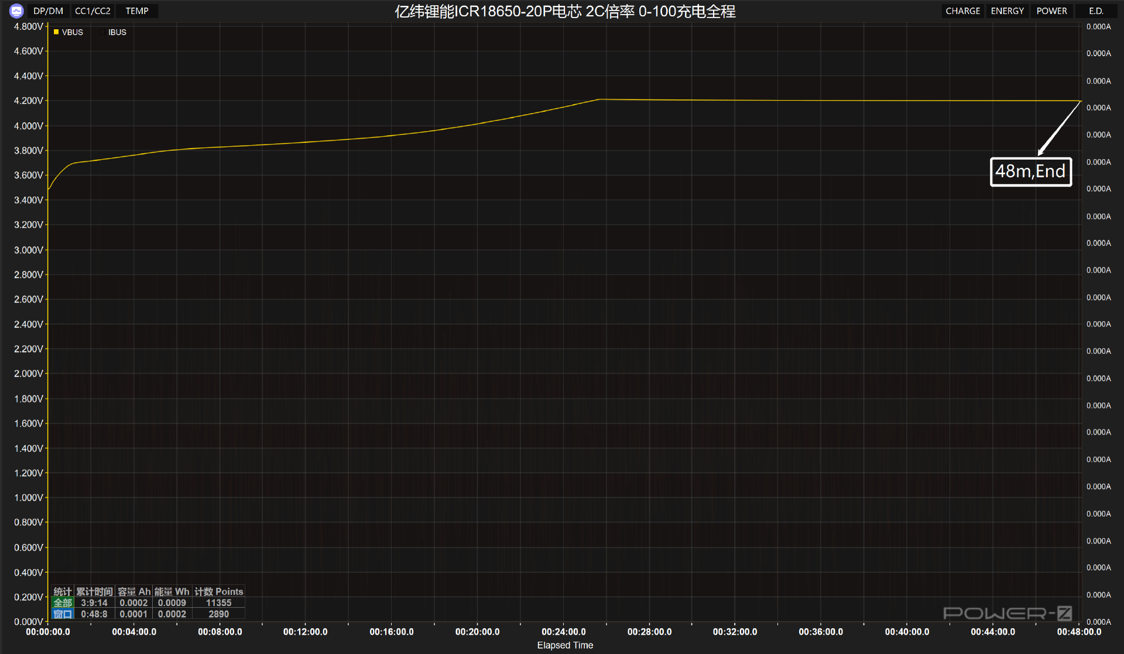The height and width of the screenshot is (654, 1124).
Task: Click the window capacity value 0.0001
Action: [134, 614]
